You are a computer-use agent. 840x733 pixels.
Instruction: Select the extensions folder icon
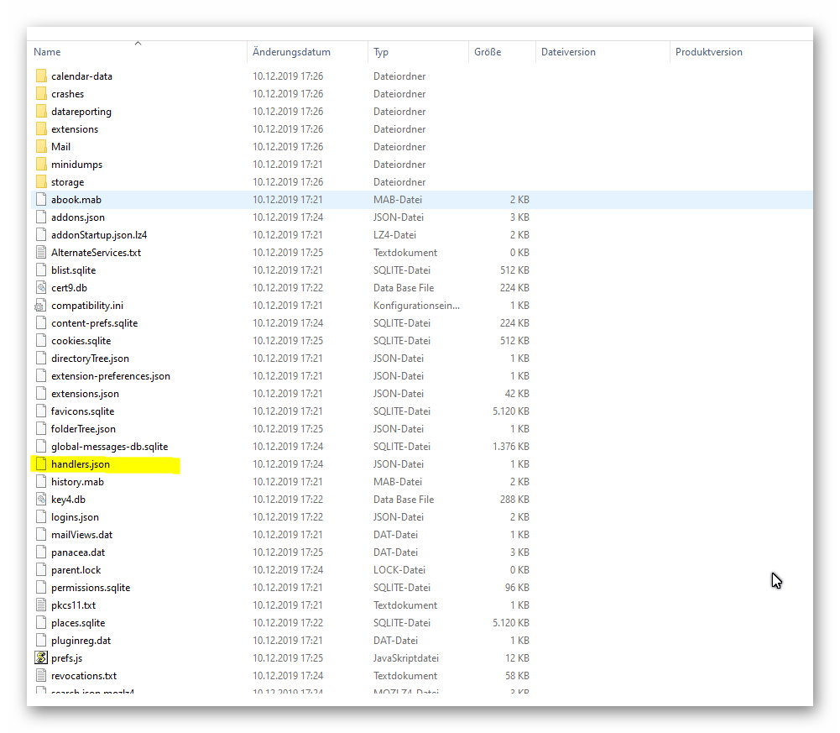[41, 128]
